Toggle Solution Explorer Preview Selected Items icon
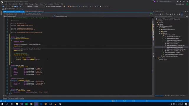This screenshot has height=106, width=189. pos(182,14)
